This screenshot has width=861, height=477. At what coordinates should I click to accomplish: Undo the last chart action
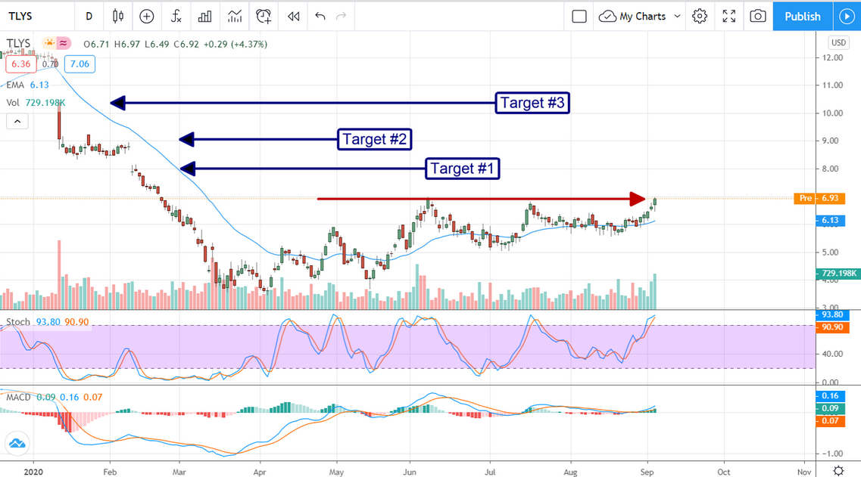click(320, 17)
